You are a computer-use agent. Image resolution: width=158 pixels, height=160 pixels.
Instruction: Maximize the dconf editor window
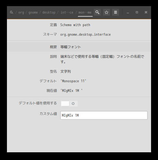(x=137, y=12)
